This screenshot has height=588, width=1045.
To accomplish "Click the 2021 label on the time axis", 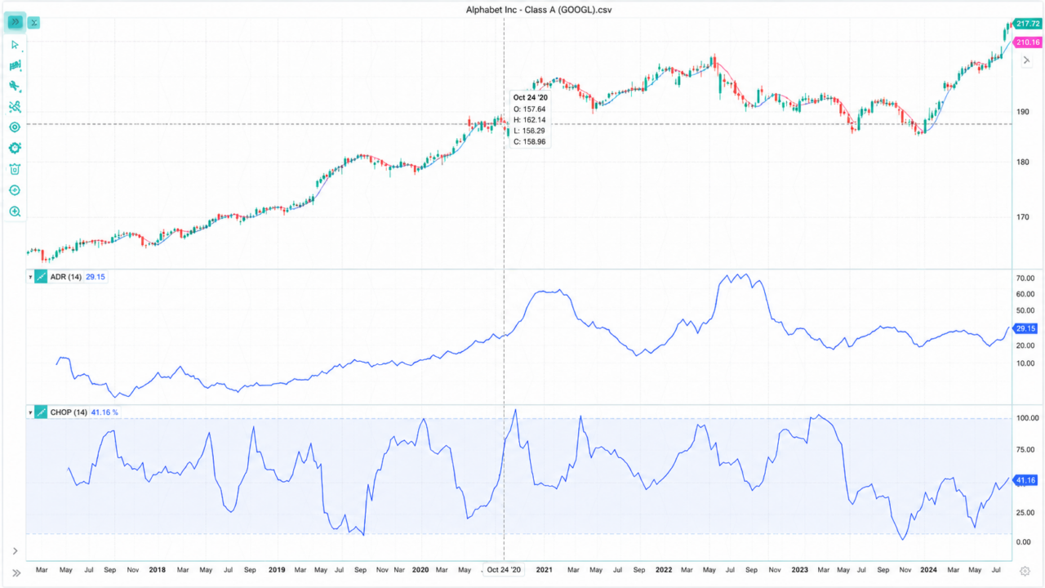I will [x=545, y=571].
